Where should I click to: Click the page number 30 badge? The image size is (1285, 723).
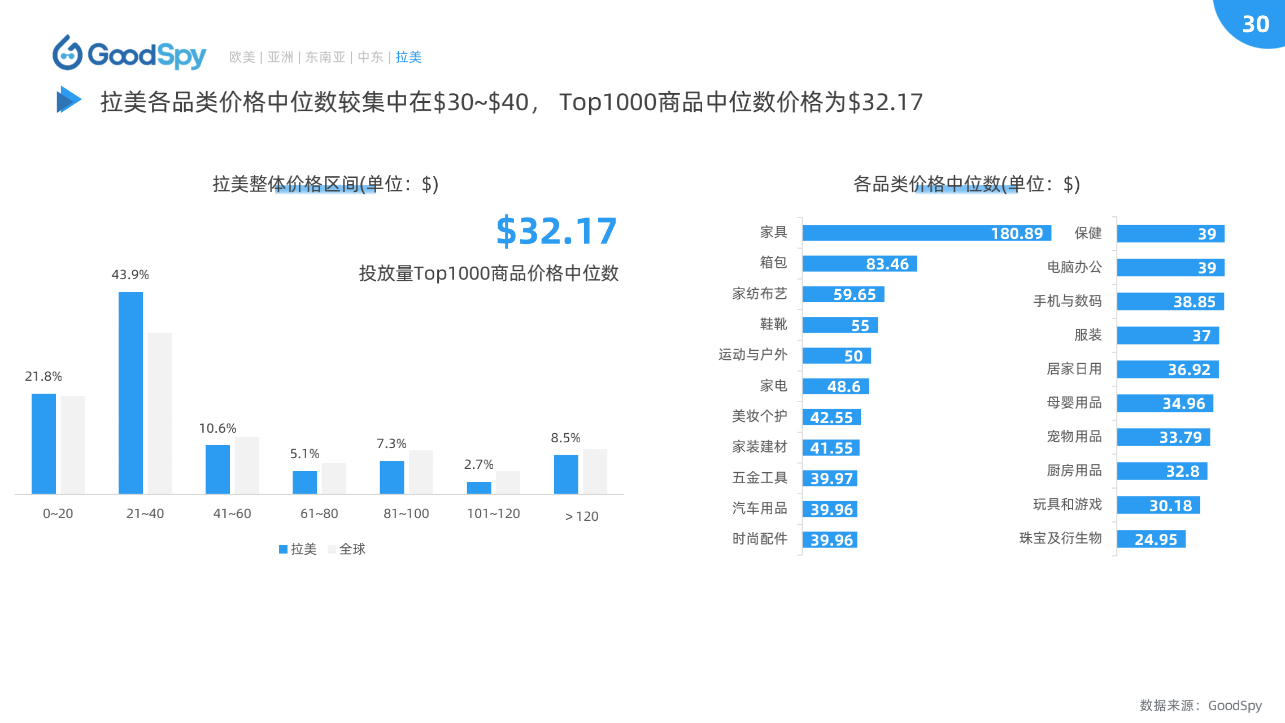coord(1255,24)
